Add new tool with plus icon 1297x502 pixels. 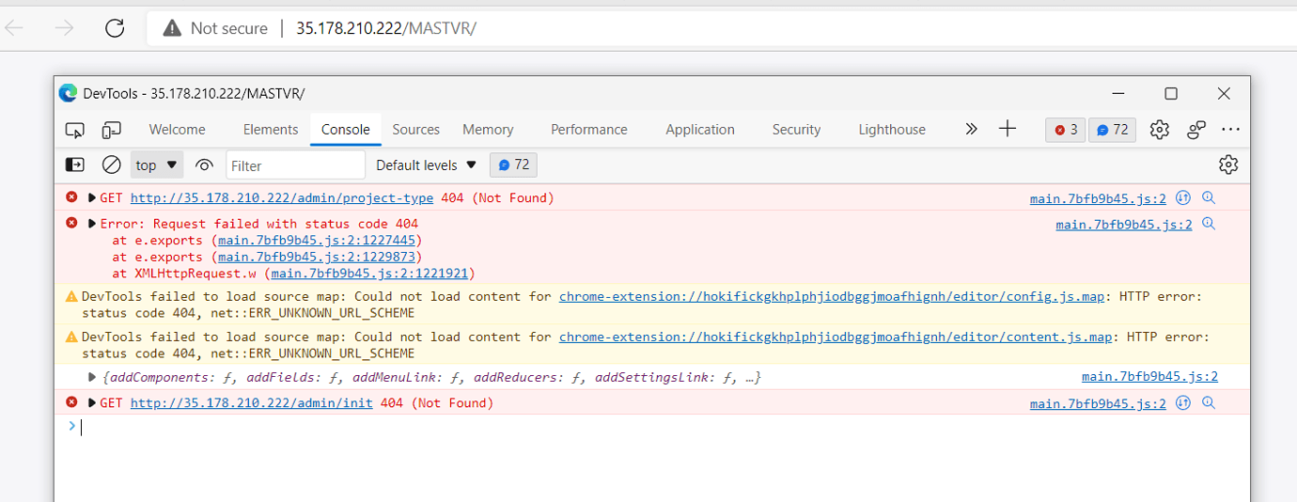tap(1008, 130)
